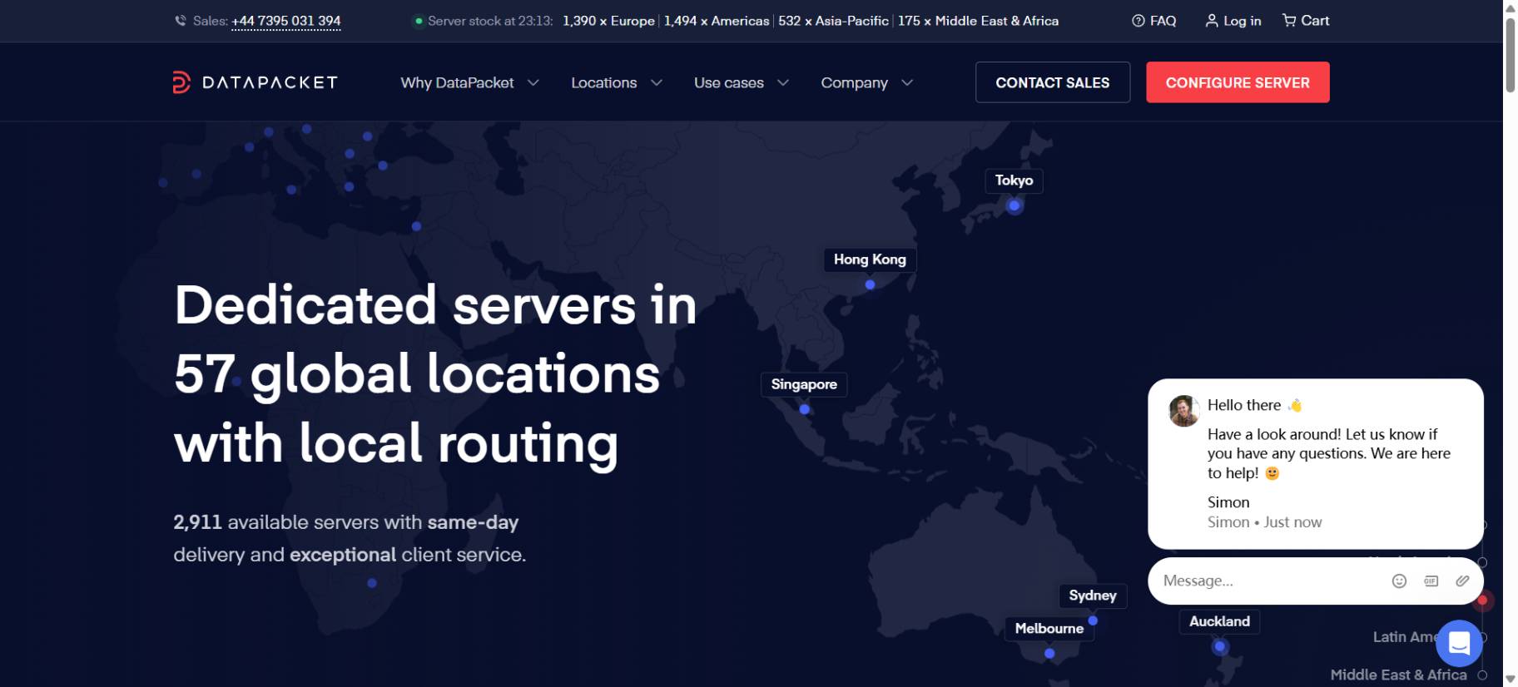Open the FAQ link
1518x687 pixels.
[1153, 21]
